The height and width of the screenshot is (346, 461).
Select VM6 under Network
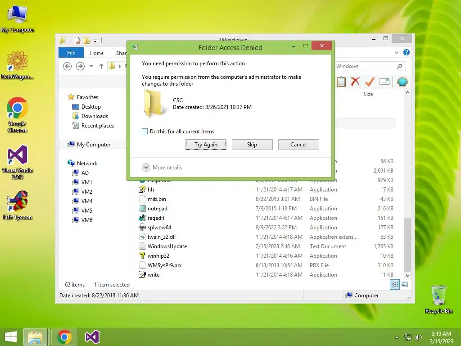coord(86,220)
